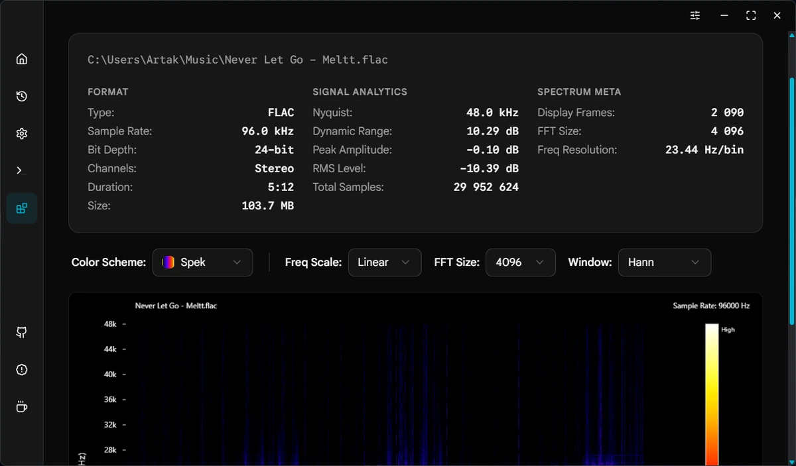Click the FFT Size value 4 096
The height and width of the screenshot is (466, 796).
(728, 131)
